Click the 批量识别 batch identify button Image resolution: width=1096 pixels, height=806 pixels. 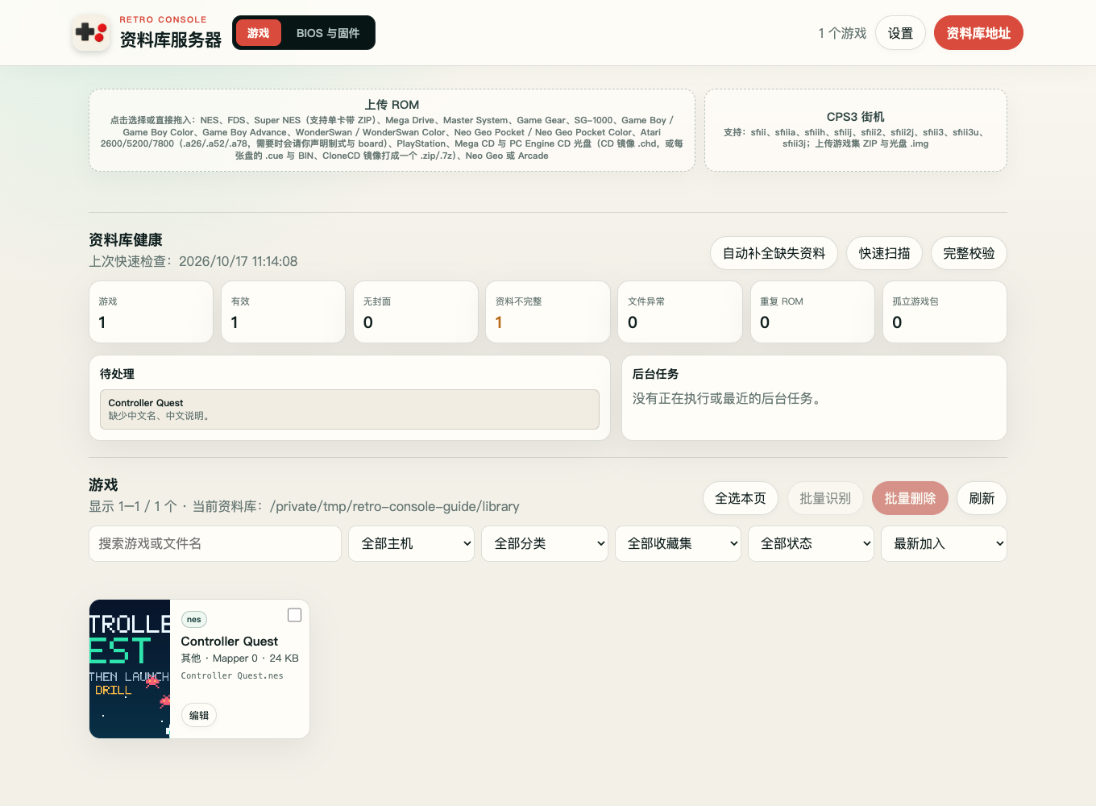click(x=825, y=498)
